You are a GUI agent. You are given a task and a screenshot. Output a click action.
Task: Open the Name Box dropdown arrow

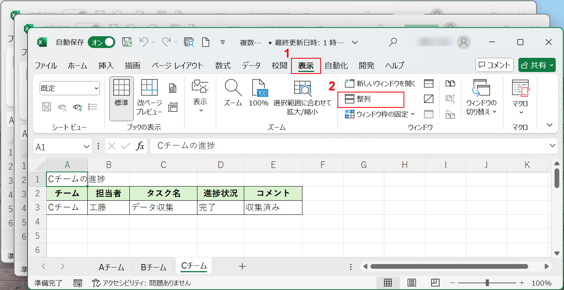point(87,147)
